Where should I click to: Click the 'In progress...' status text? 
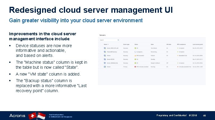[140, 52]
